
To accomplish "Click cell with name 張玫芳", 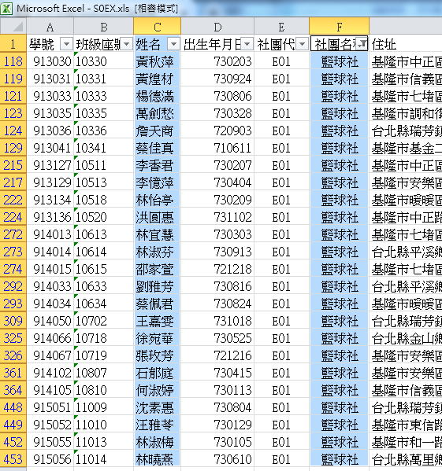I will pyautogui.click(x=158, y=355).
